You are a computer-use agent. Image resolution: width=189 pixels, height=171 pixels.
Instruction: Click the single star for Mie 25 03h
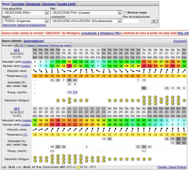(150, 159)
